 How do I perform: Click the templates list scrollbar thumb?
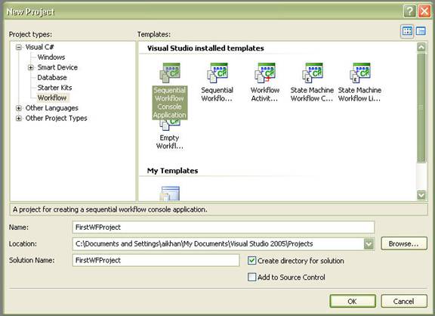(421, 108)
